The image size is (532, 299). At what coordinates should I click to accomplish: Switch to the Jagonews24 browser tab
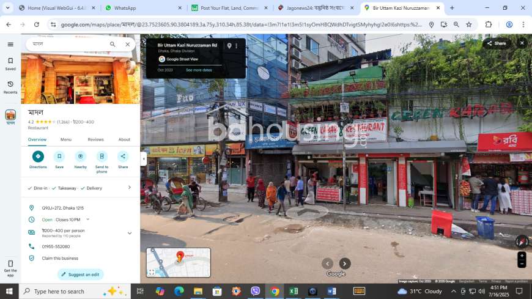(316, 8)
